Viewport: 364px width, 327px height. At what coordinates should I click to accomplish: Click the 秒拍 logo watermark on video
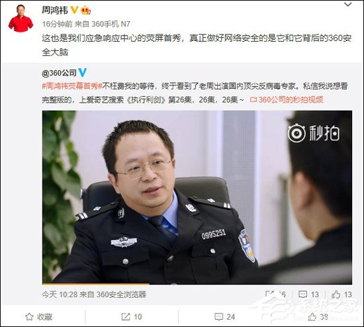(x=314, y=133)
